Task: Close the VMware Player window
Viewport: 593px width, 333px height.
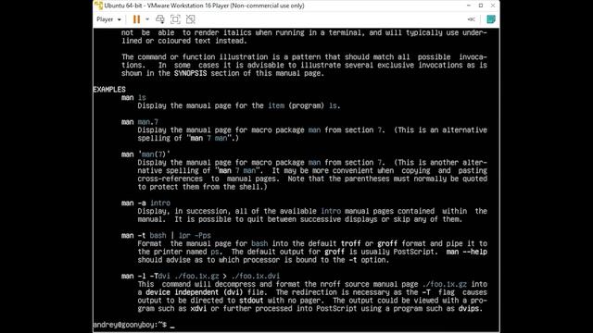Action: click(x=493, y=6)
